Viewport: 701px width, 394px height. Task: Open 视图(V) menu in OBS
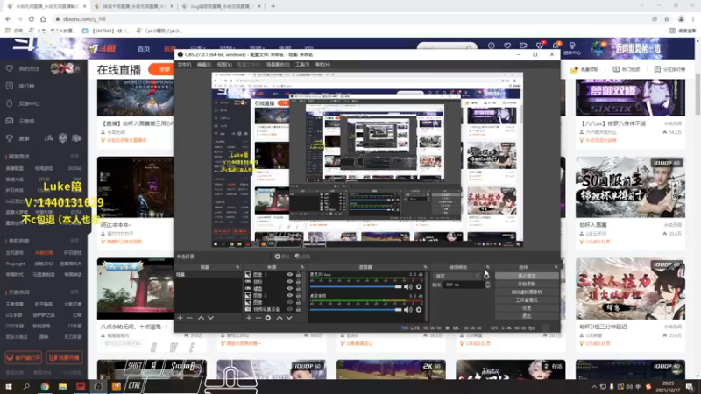(224, 65)
